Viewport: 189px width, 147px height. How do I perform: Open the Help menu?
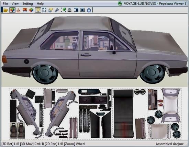coord(40,4)
